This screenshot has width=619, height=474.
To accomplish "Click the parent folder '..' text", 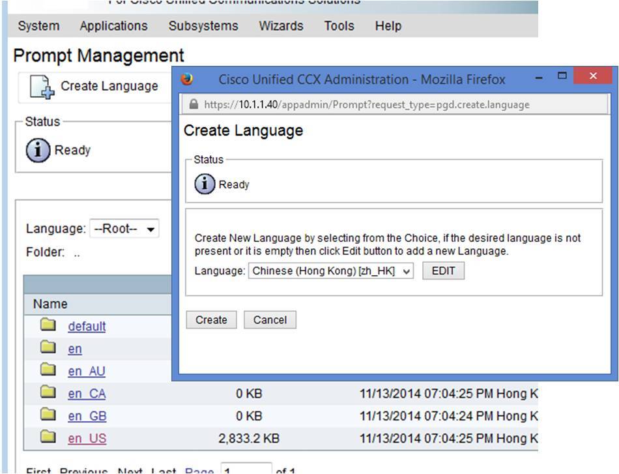I will point(77,254).
